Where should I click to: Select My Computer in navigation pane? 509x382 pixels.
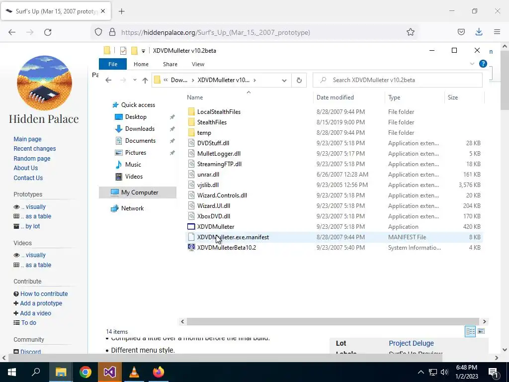coord(138,192)
